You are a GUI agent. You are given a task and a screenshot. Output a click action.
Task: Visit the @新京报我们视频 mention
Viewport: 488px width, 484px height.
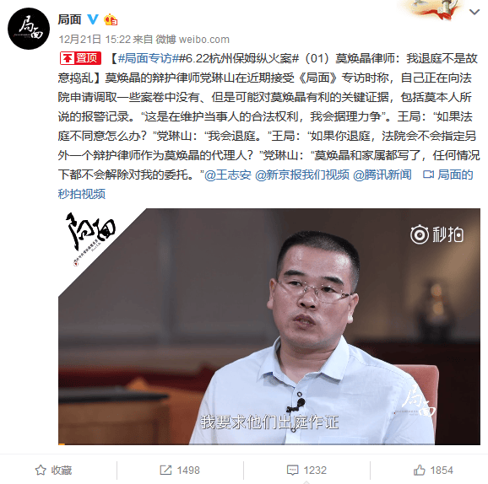click(x=302, y=175)
